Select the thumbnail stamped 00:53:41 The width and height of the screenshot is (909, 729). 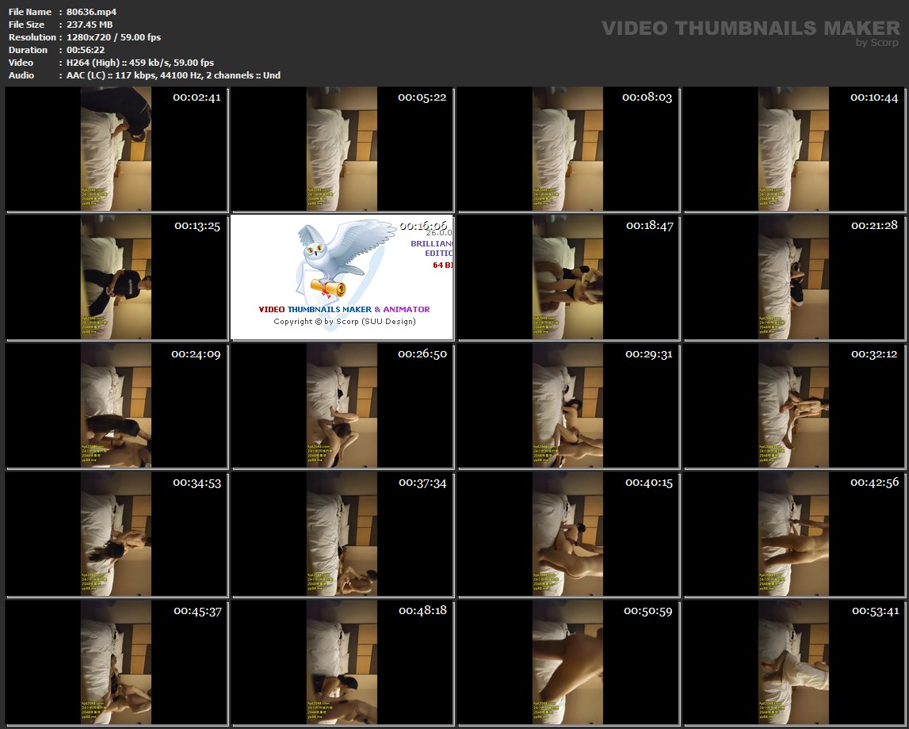point(794,662)
